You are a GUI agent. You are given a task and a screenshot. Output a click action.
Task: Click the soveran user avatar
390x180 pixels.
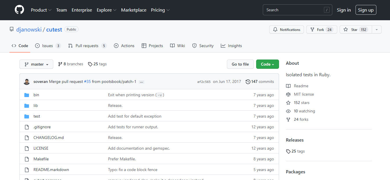(x=27, y=82)
